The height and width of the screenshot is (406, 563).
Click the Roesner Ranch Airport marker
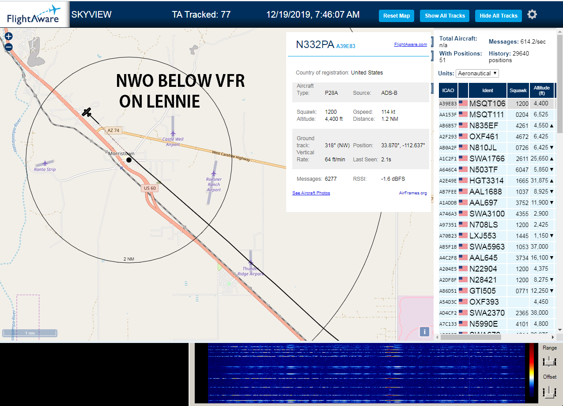click(214, 173)
